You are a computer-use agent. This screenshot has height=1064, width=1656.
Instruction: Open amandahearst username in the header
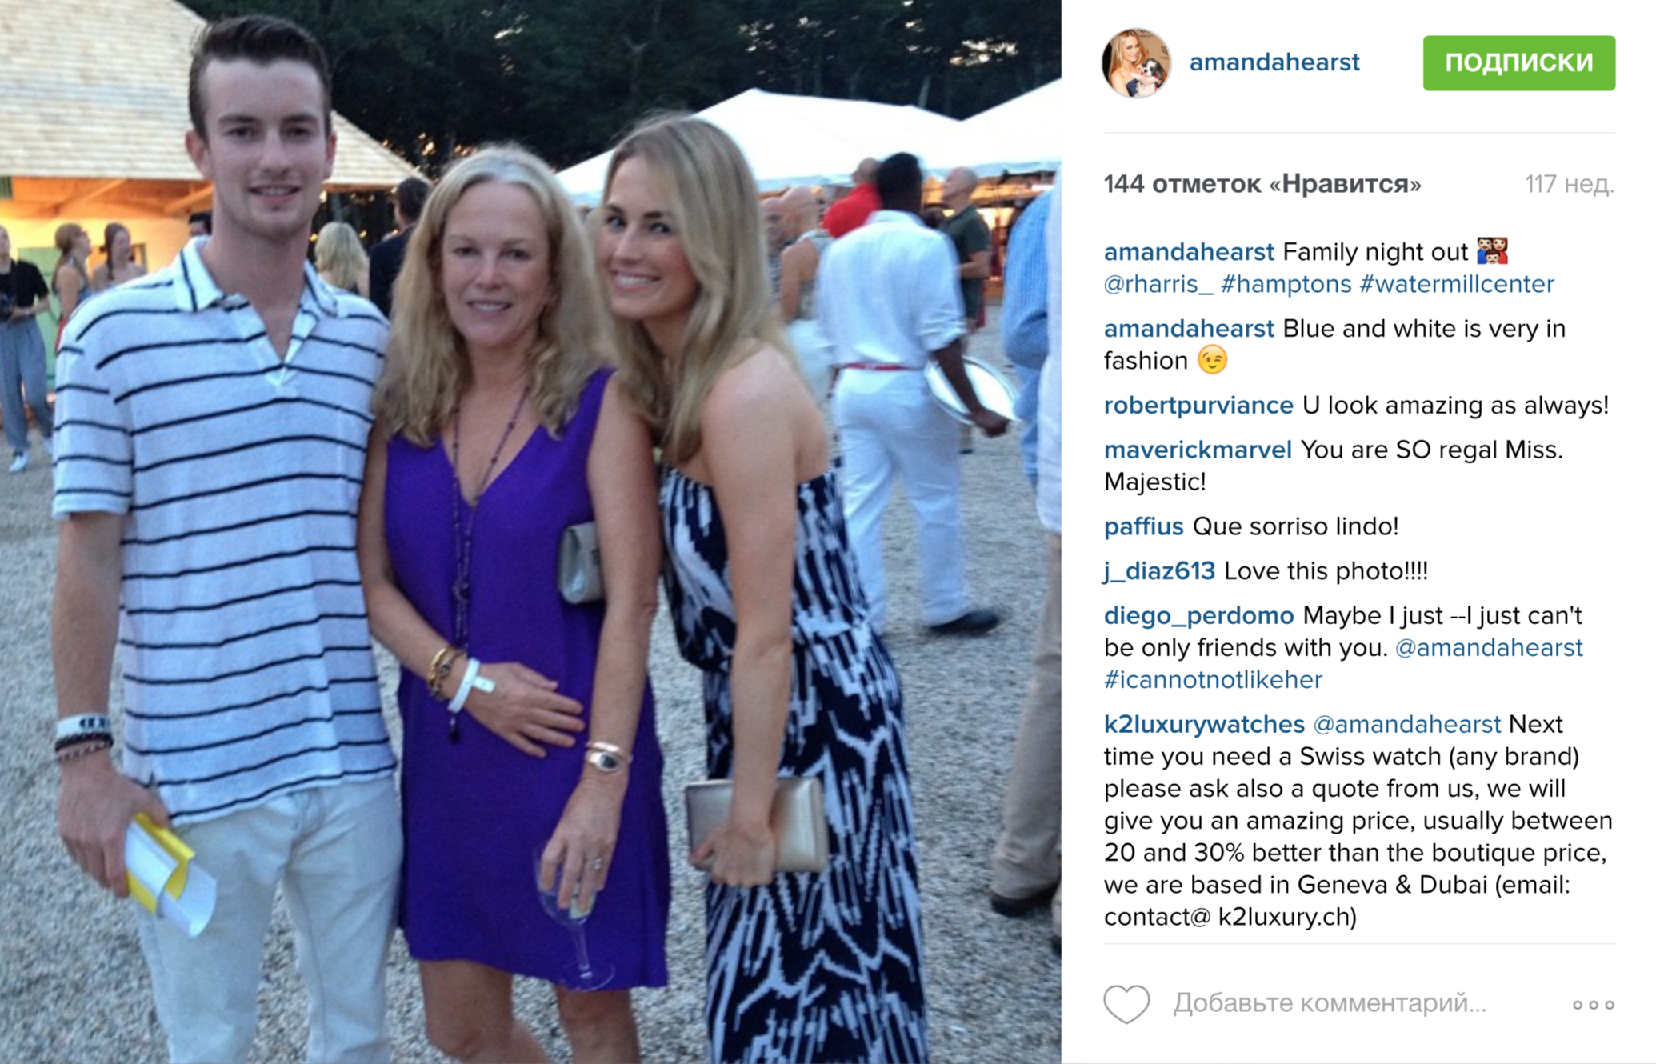click(1274, 62)
